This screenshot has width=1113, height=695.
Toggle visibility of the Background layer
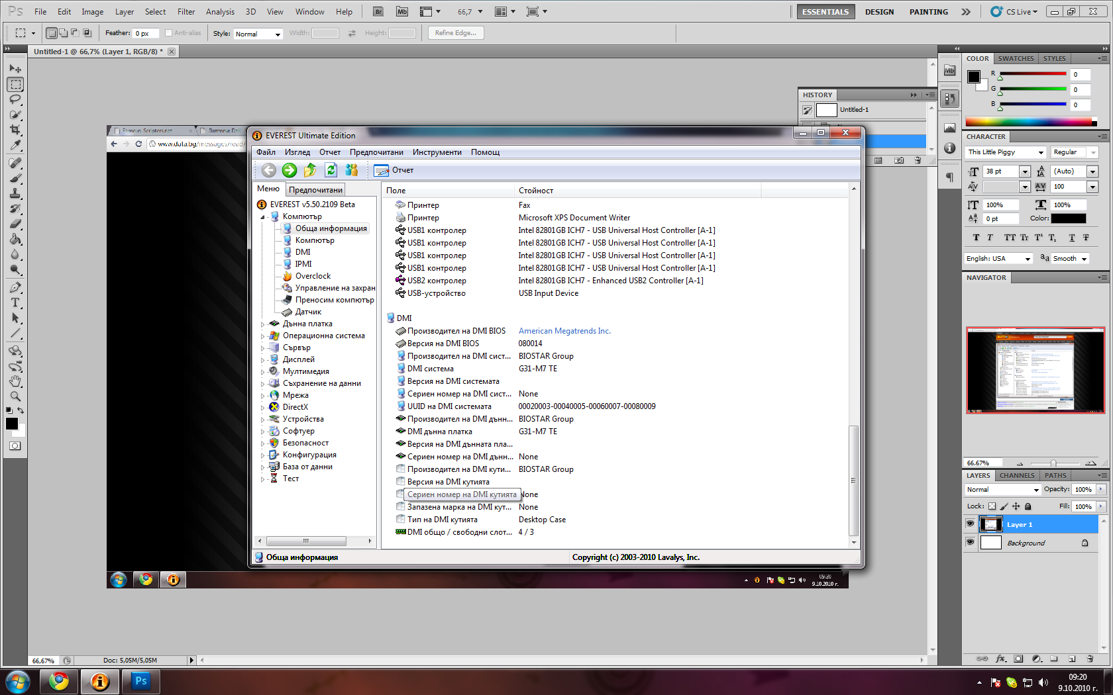[x=970, y=542]
